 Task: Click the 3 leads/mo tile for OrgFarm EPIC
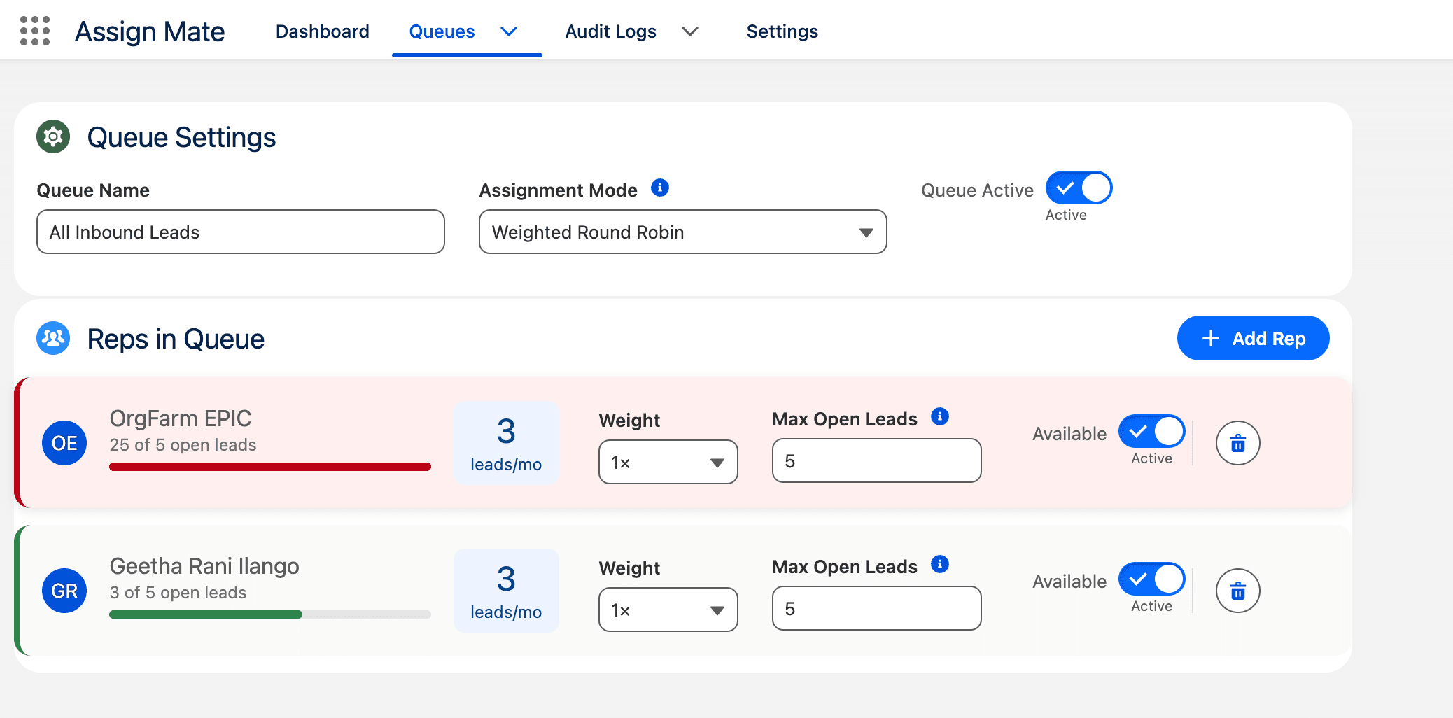coord(506,443)
